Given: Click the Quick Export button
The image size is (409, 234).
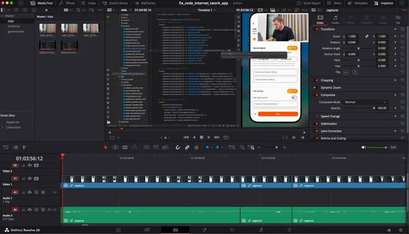Looking at the screenshot, I should (309, 3).
